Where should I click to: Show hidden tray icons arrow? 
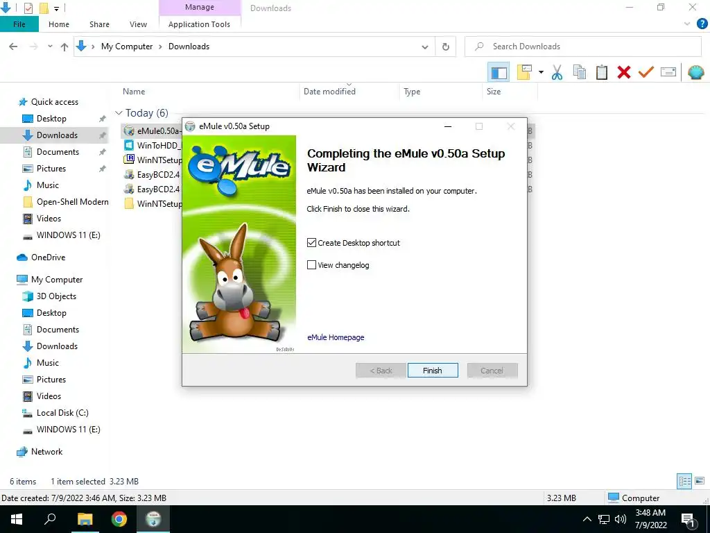[x=587, y=519]
